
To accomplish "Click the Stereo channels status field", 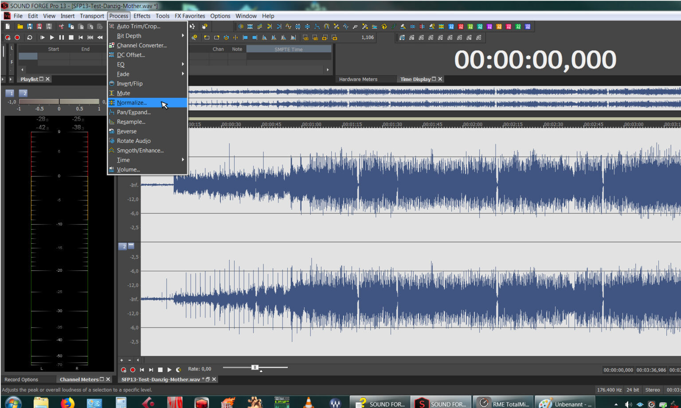I will pos(653,390).
